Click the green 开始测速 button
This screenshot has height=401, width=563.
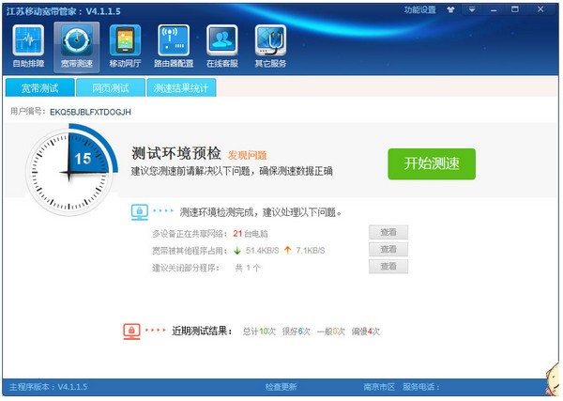pyautogui.click(x=432, y=163)
